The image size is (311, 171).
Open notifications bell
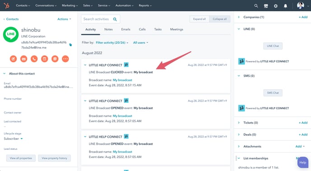point(285,6)
